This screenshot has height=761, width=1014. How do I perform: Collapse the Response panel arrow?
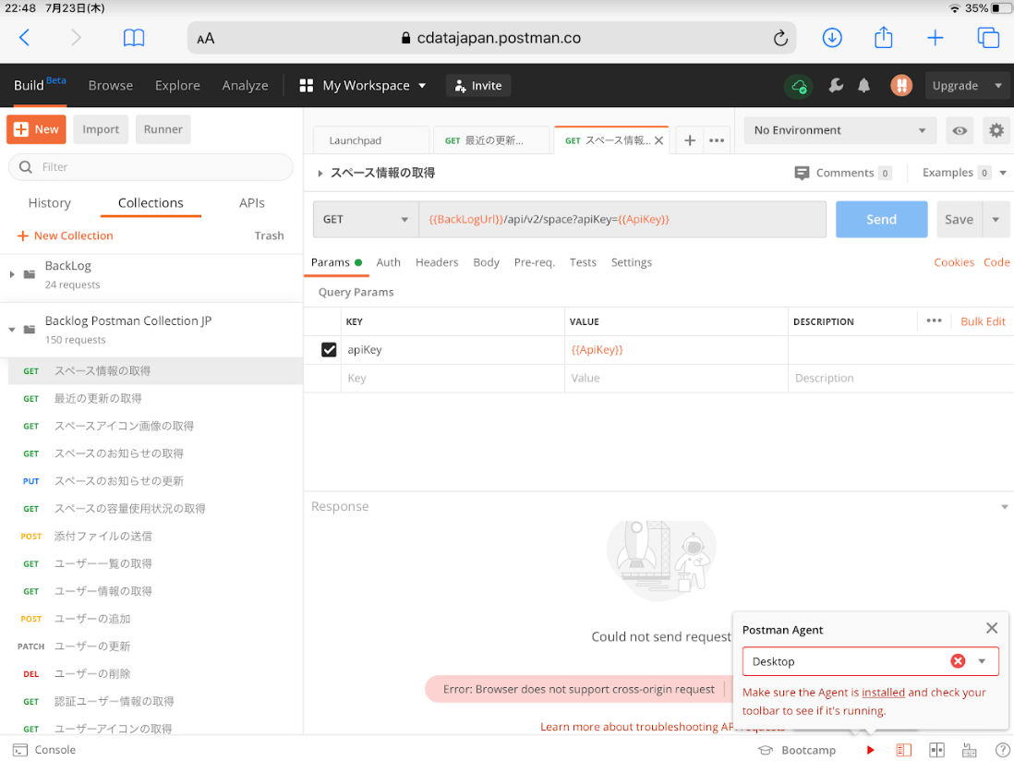click(1004, 507)
